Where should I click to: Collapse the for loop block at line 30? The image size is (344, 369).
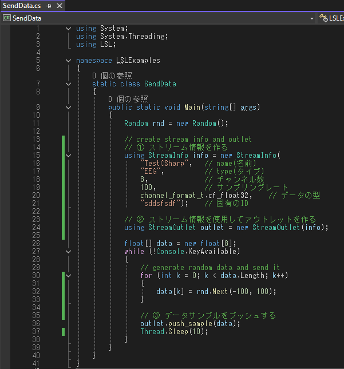[68, 276]
